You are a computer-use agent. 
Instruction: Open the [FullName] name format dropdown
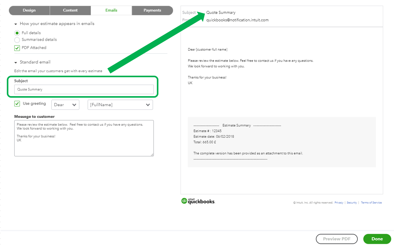pyautogui.click(x=120, y=105)
